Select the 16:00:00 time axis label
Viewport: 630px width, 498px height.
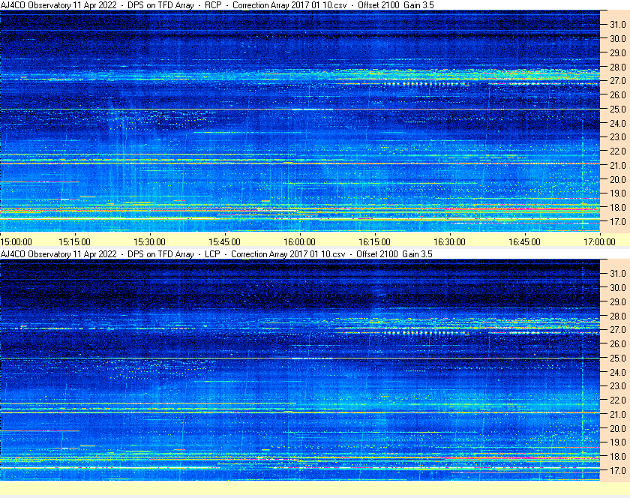(300, 242)
